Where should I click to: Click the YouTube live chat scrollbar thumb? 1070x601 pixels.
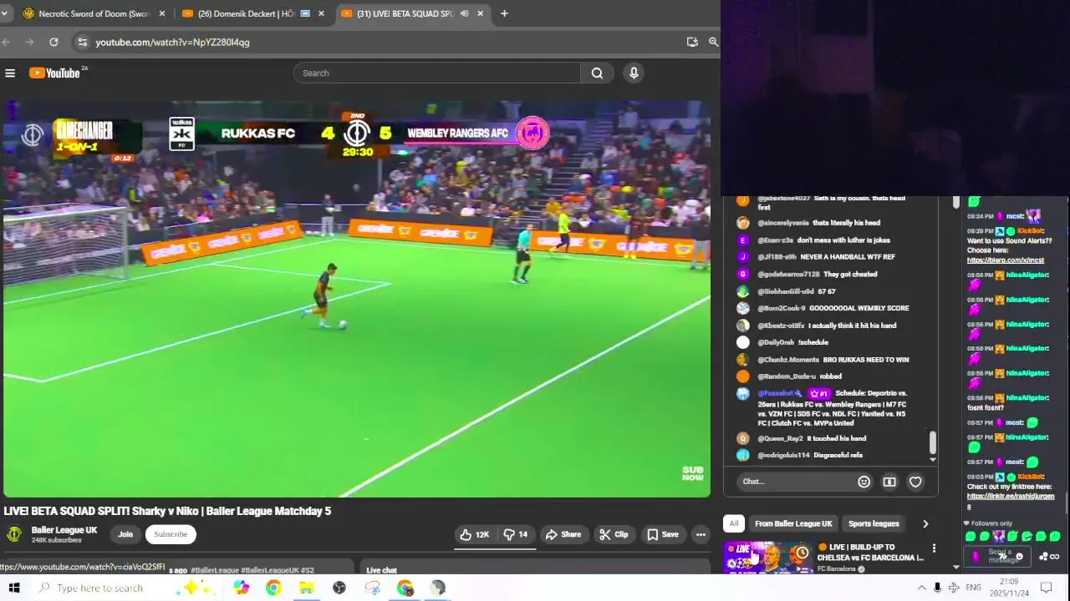pos(933,442)
